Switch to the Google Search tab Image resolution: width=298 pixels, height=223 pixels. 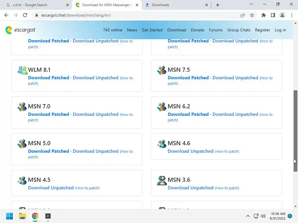pyautogui.click(x=36, y=5)
